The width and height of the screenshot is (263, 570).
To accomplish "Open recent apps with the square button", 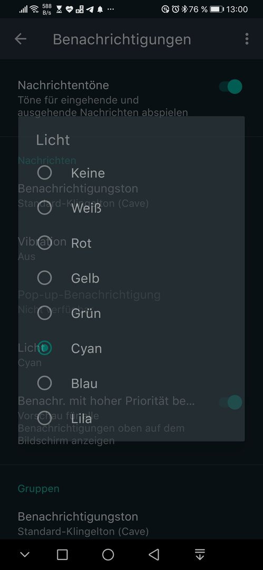I will (62, 554).
